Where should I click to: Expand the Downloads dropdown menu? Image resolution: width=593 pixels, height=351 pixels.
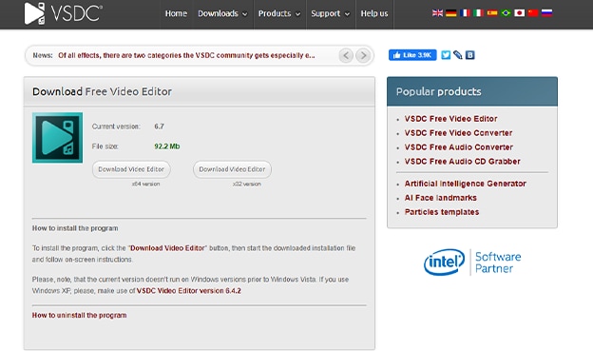click(x=222, y=13)
